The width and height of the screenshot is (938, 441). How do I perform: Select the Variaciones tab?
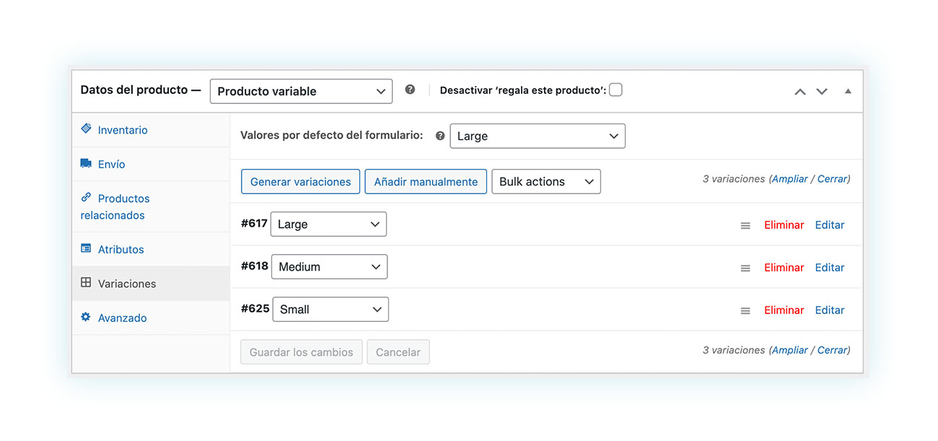(151, 284)
